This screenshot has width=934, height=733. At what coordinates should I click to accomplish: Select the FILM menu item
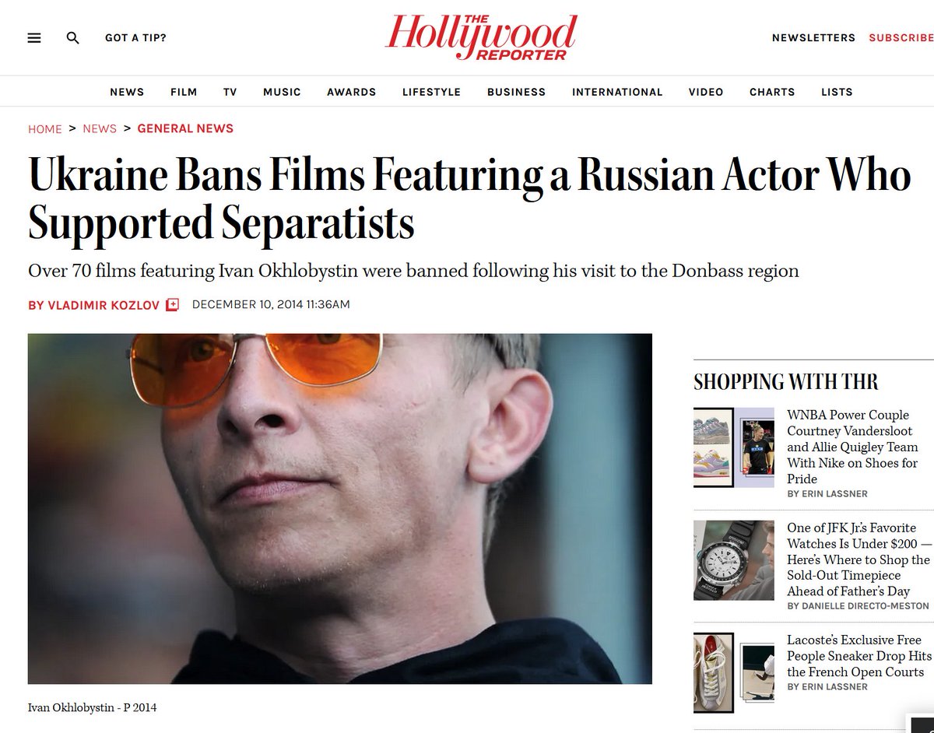pyautogui.click(x=184, y=92)
